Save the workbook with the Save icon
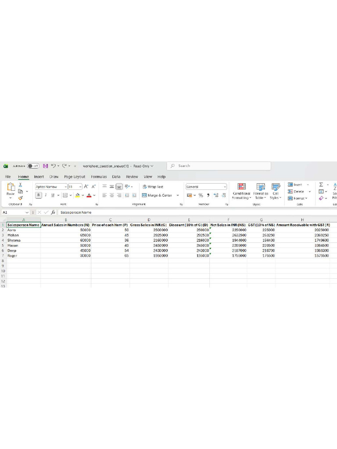 coord(45,166)
